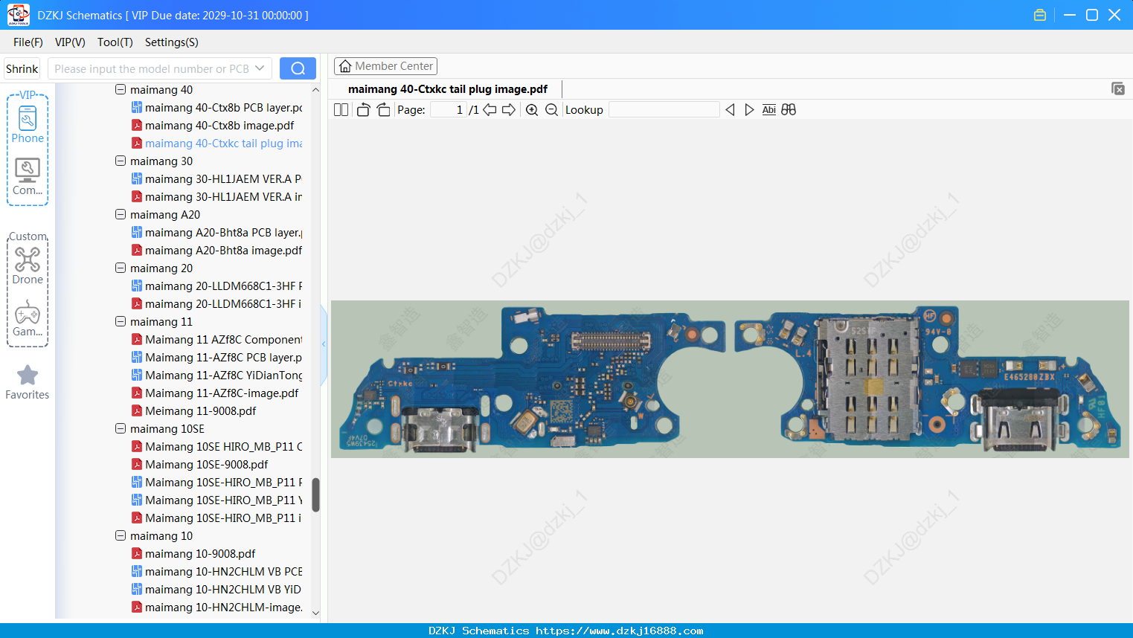This screenshot has height=638, width=1133.
Task: Open maimang A20-Bht8a image.pdf
Action: 217,251
